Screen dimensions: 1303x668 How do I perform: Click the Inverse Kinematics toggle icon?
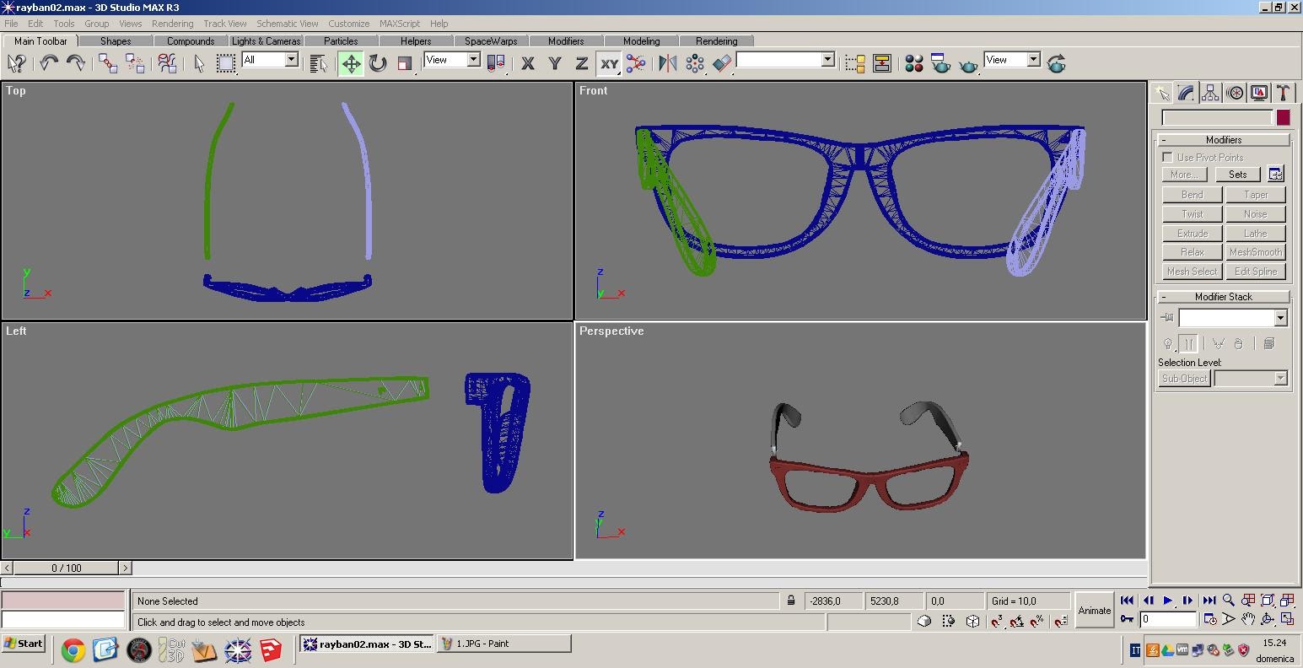[x=636, y=63]
